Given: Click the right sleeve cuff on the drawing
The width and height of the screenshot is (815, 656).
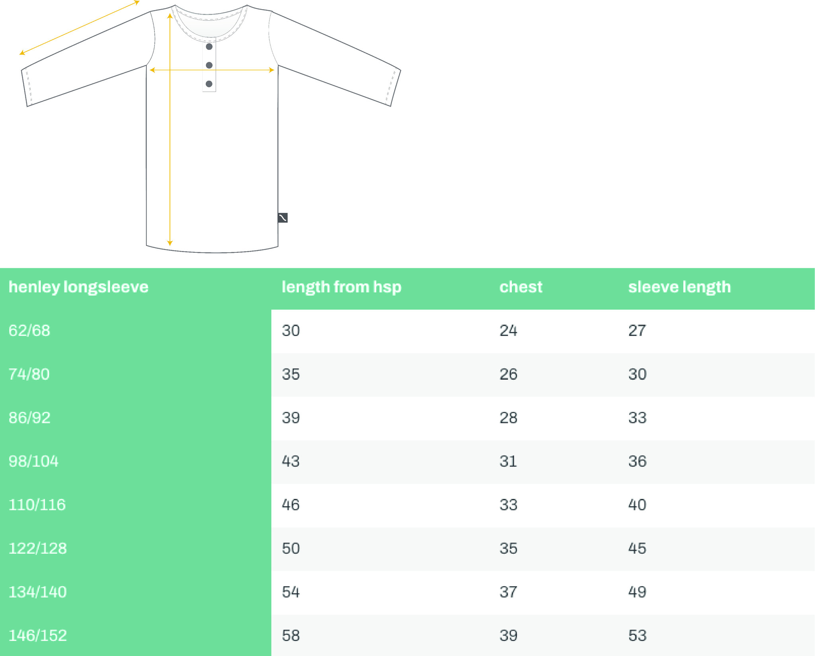Looking at the screenshot, I should (x=393, y=88).
